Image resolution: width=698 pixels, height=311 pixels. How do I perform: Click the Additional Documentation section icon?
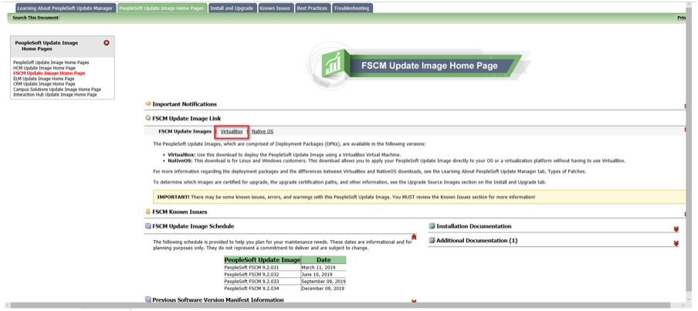[432, 240]
